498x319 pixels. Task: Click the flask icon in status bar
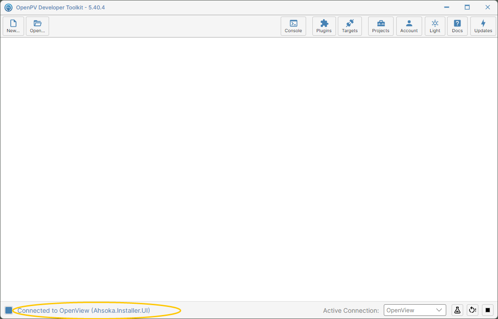[457, 310]
